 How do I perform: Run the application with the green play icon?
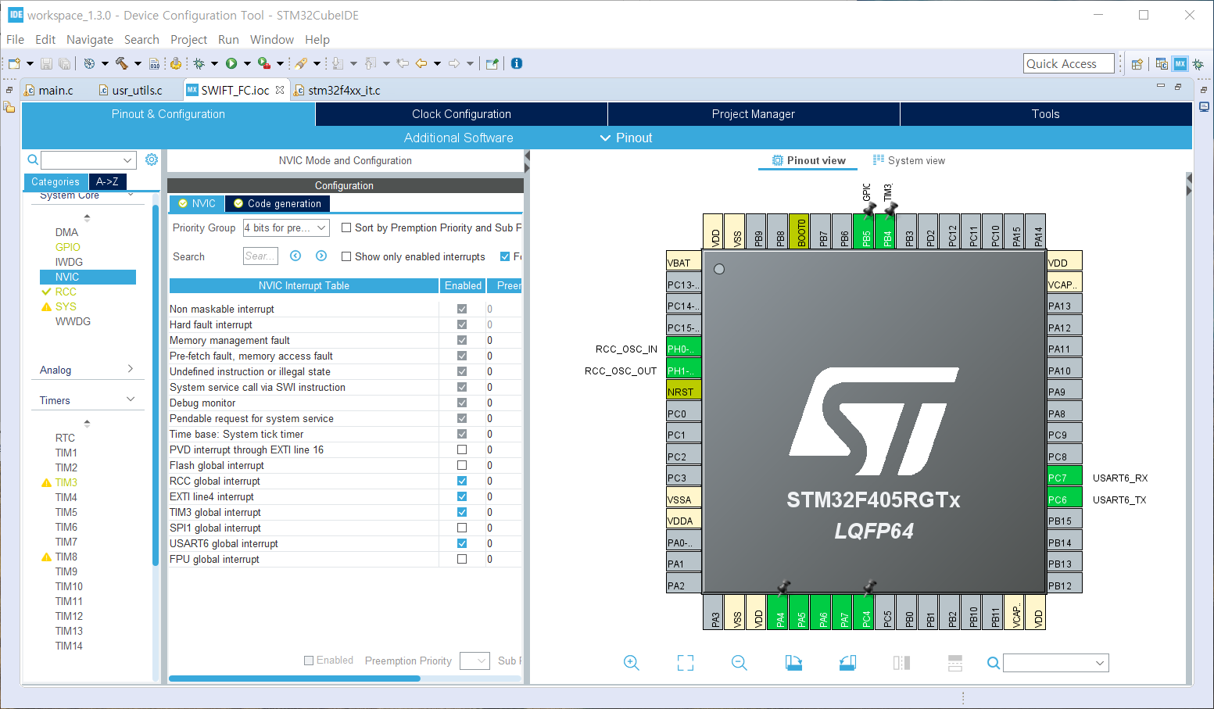point(232,63)
